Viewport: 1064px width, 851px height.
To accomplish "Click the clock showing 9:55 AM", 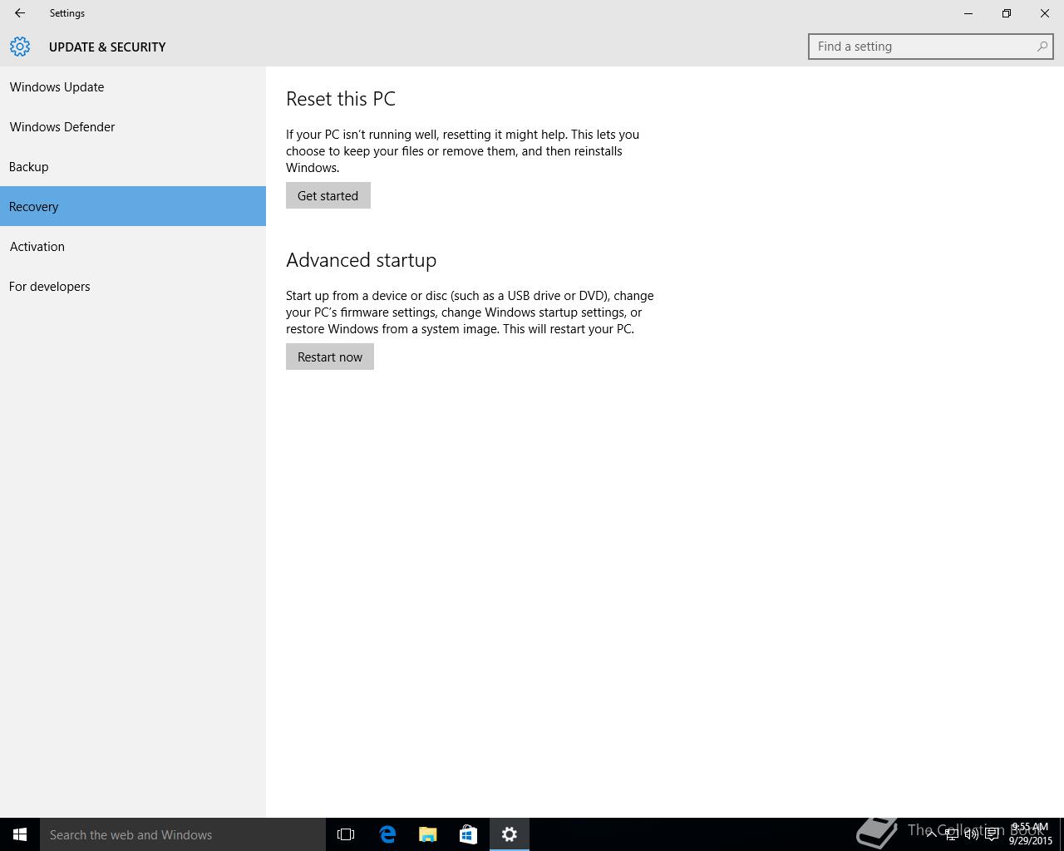I will coord(1031,834).
